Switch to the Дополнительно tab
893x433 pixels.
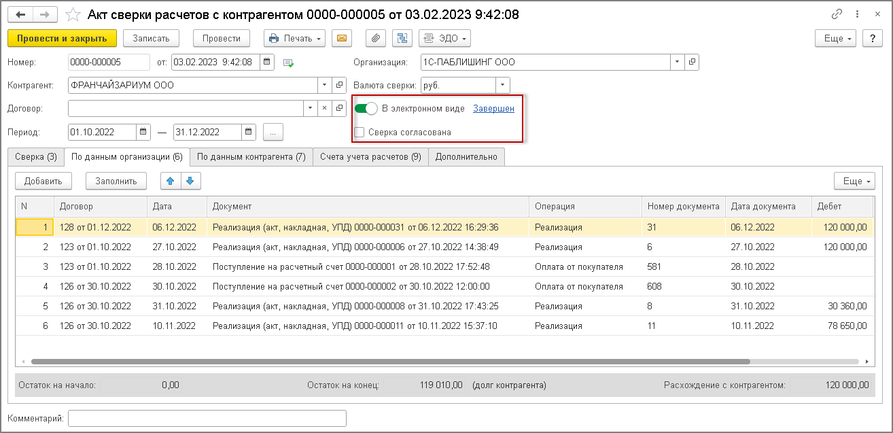pyautogui.click(x=466, y=156)
